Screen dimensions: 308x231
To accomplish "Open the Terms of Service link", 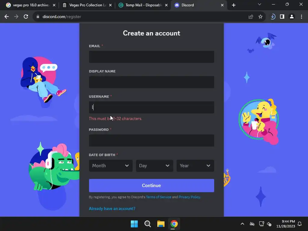I will point(159,197).
